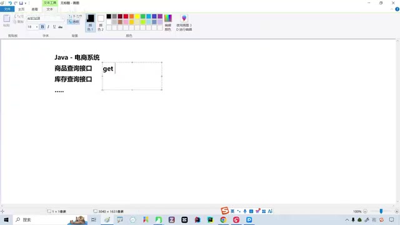Pick the pink palette swatch in second row
400x225 pixels.
(126, 22)
